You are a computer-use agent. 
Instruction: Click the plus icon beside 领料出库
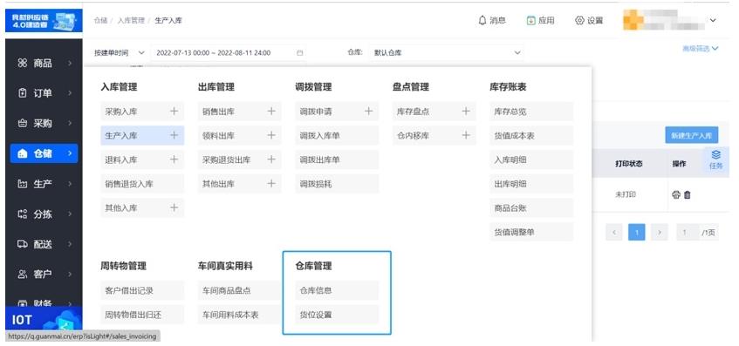coord(271,136)
